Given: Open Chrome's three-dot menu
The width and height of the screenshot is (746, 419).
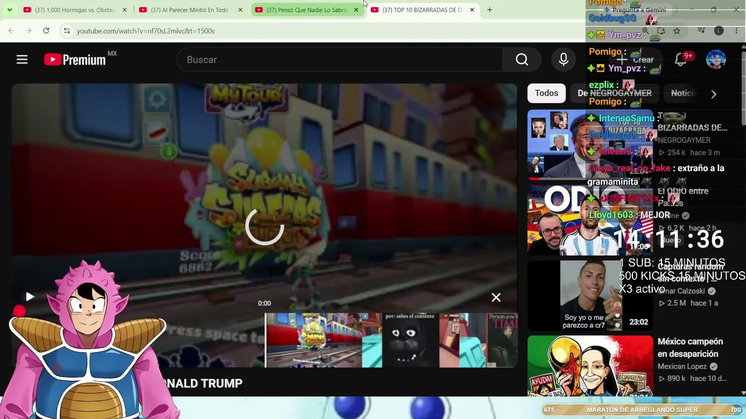Looking at the screenshot, I should click(736, 31).
